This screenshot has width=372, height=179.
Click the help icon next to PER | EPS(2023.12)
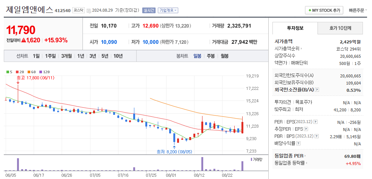point(315,122)
